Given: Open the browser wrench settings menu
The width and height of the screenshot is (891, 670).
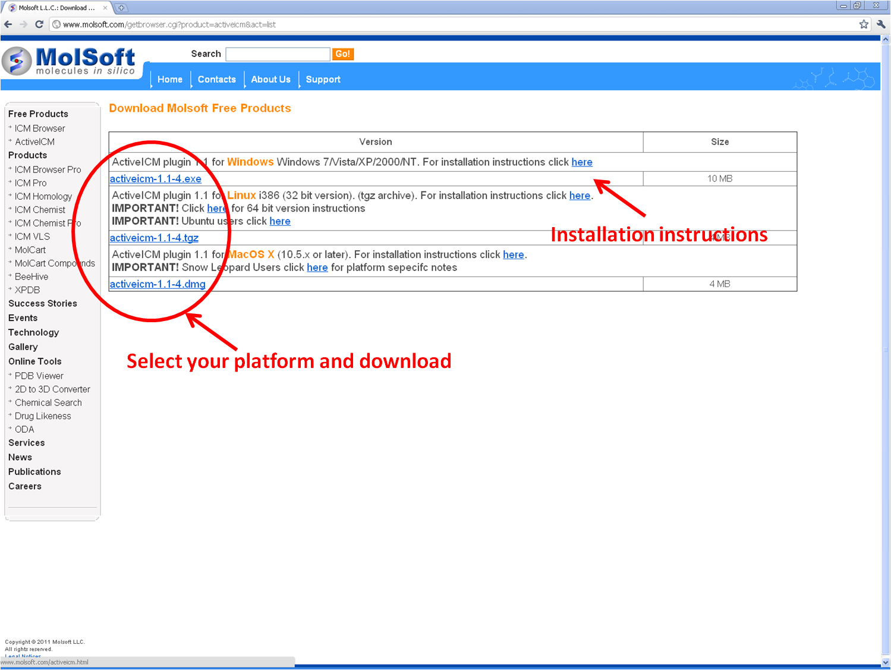Looking at the screenshot, I should pyautogui.click(x=881, y=24).
